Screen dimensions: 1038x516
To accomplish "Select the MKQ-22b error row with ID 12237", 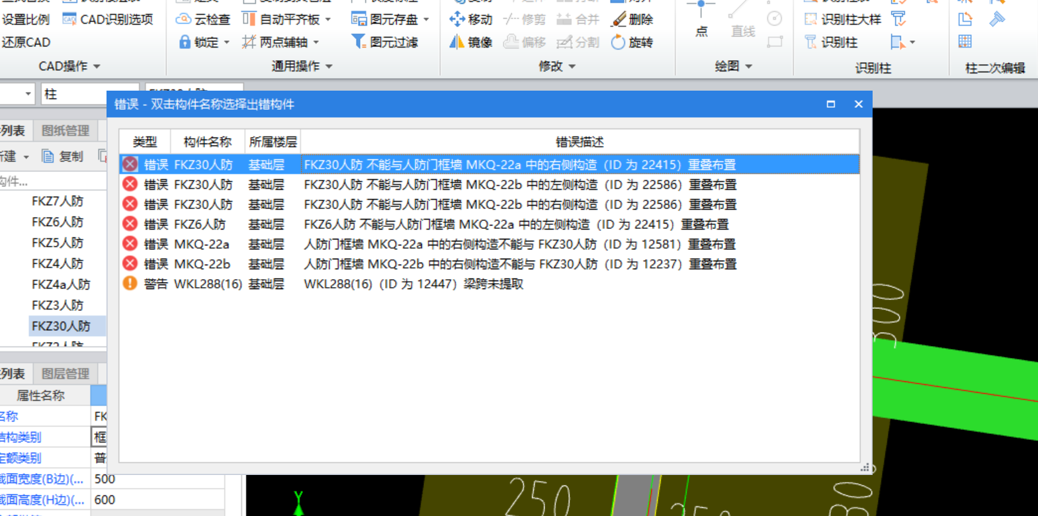I will tap(490, 263).
